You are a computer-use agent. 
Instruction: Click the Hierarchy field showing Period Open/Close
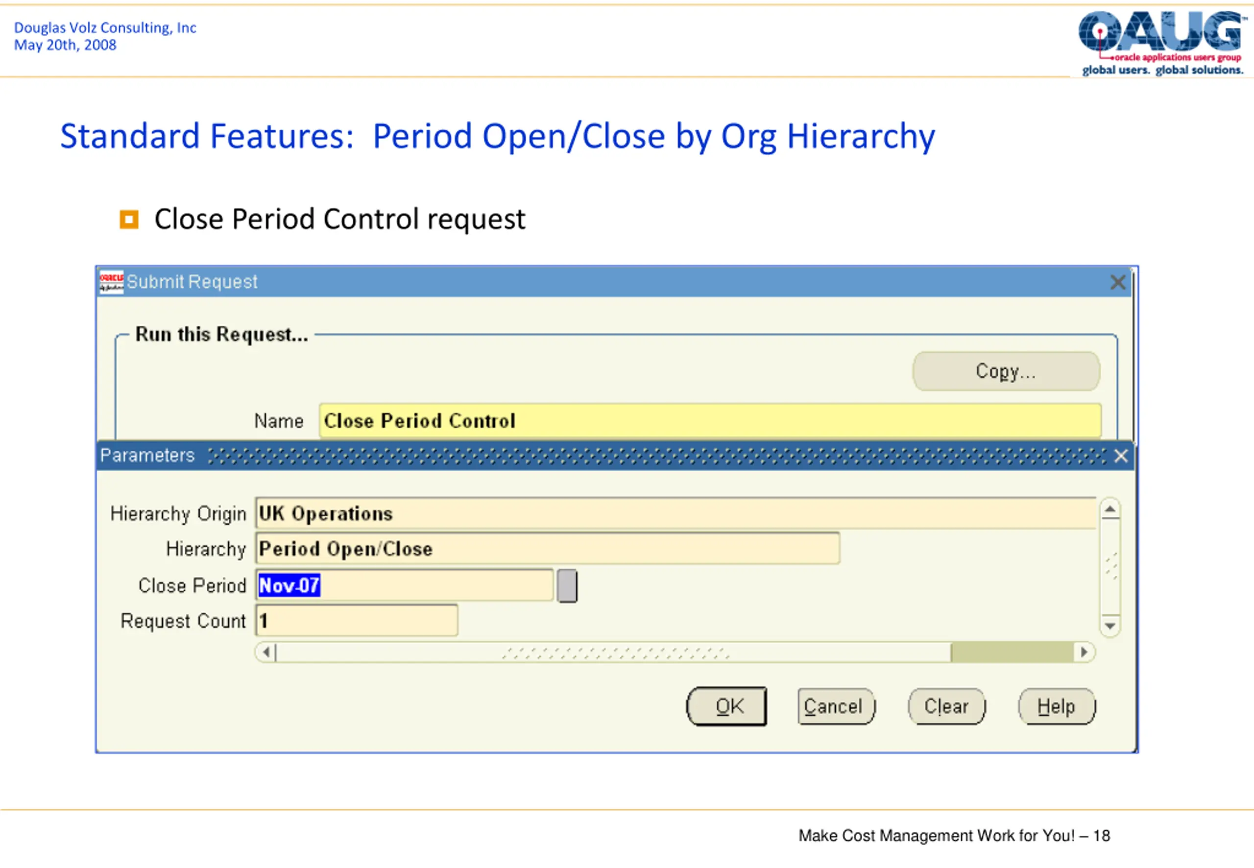548,548
